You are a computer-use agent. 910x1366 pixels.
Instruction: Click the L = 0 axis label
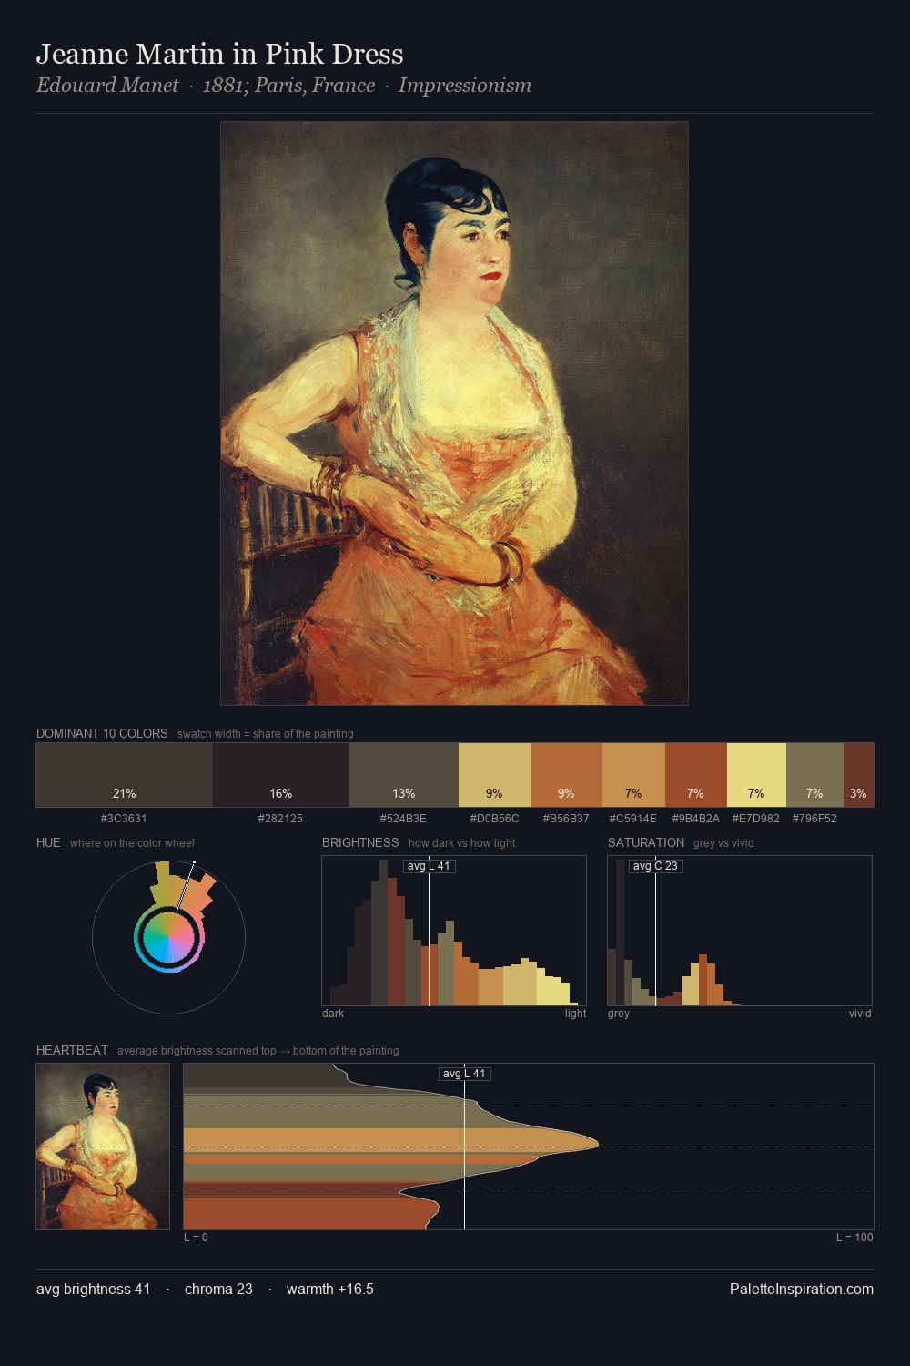196,1238
